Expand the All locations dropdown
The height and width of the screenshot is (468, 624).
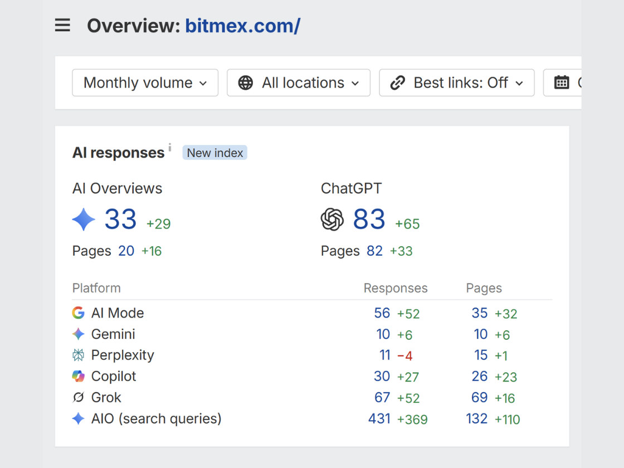pos(299,83)
